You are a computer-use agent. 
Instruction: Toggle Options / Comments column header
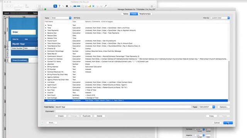99,21
